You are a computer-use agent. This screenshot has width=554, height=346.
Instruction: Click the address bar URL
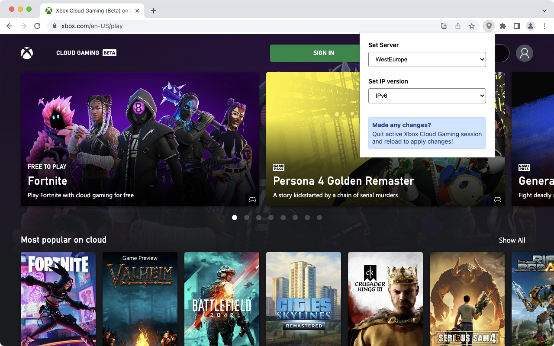click(x=92, y=26)
